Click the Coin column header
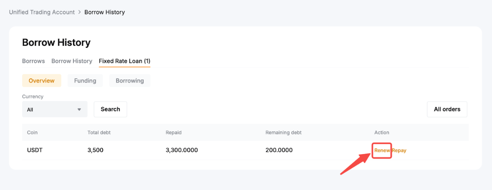 point(33,133)
